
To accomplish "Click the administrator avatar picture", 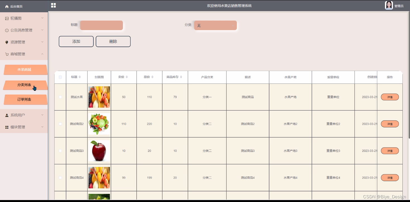I will tap(389, 5).
